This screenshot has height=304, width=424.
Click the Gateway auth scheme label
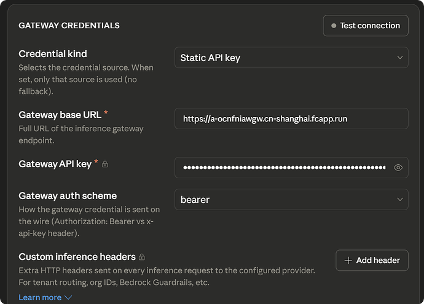(x=68, y=196)
